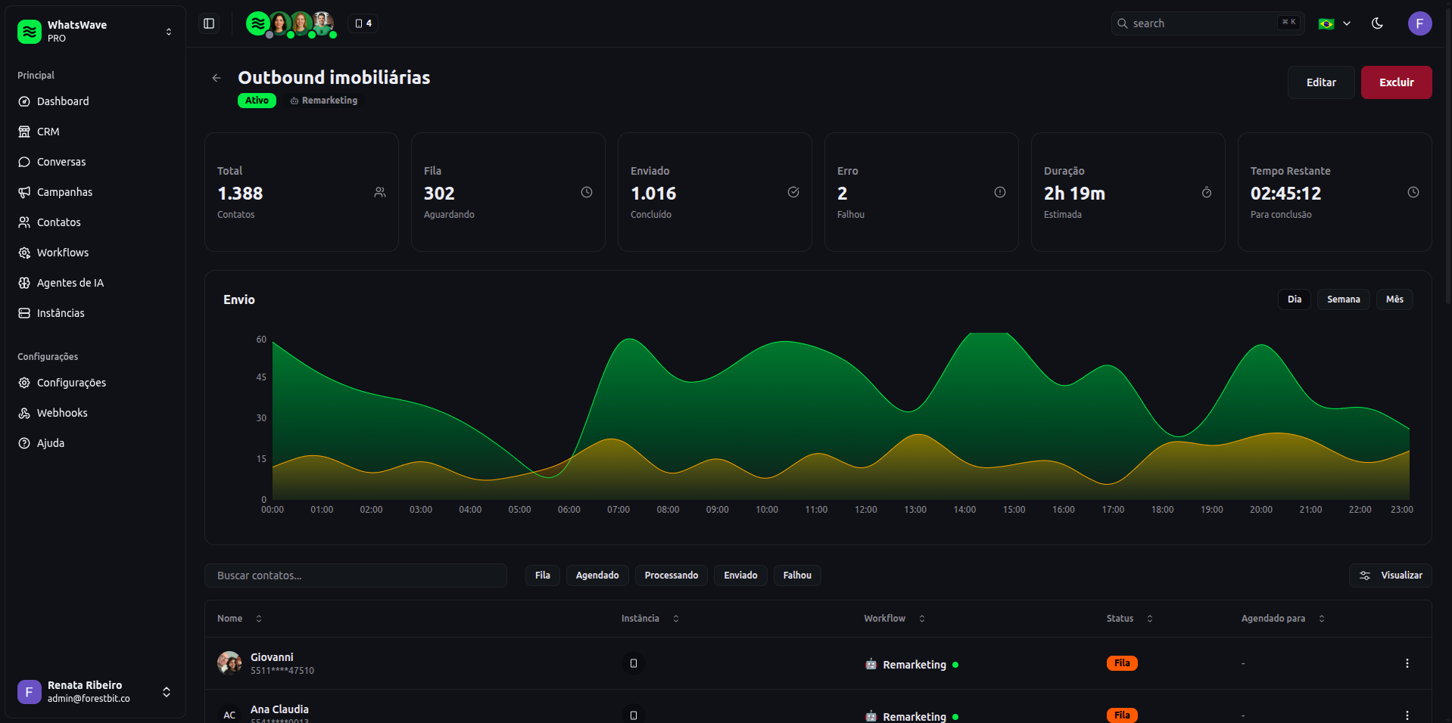Image resolution: width=1452 pixels, height=723 pixels.
Task: Click the check icon in Enviado card
Action: pyautogui.click(x=793, y=192)
